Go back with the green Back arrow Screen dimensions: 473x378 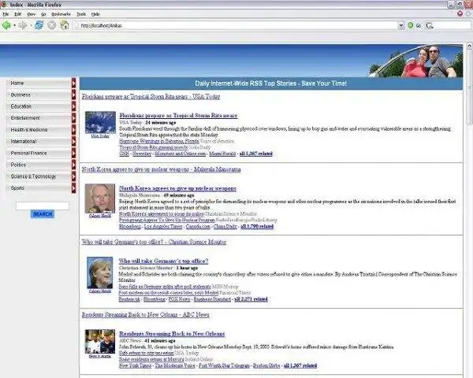coord(6,25)
